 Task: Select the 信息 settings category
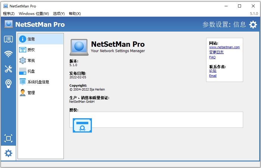[41, 39]
